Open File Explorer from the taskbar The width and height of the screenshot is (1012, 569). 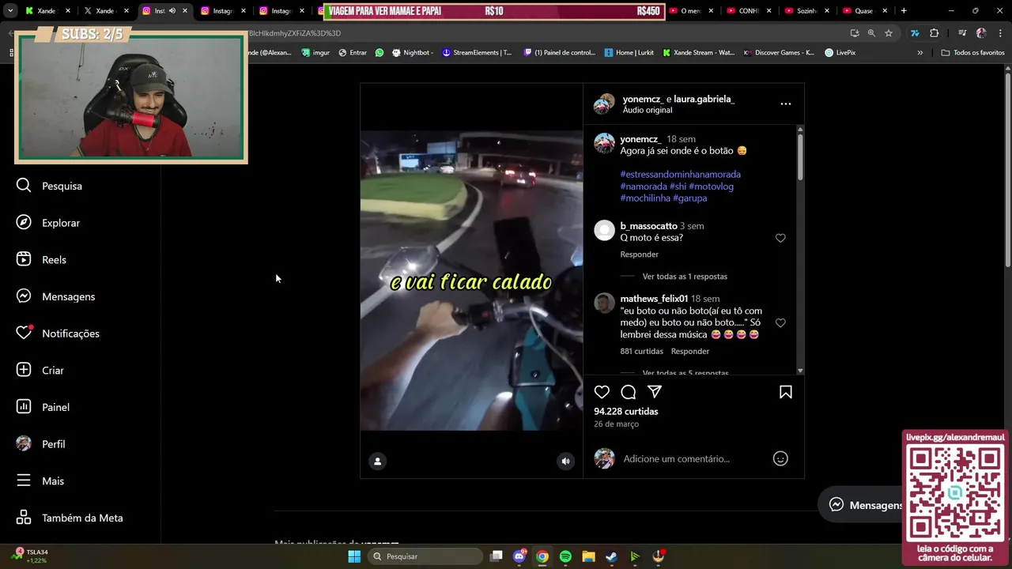588,556
